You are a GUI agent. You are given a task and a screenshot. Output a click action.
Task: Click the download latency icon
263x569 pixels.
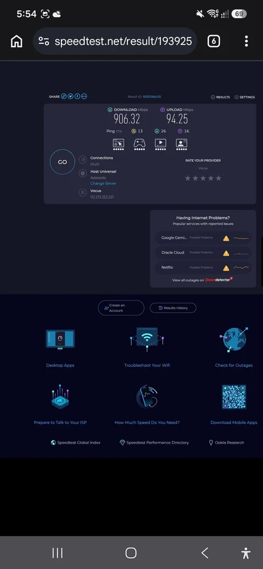pyautogui.click(x=157, y=131)
